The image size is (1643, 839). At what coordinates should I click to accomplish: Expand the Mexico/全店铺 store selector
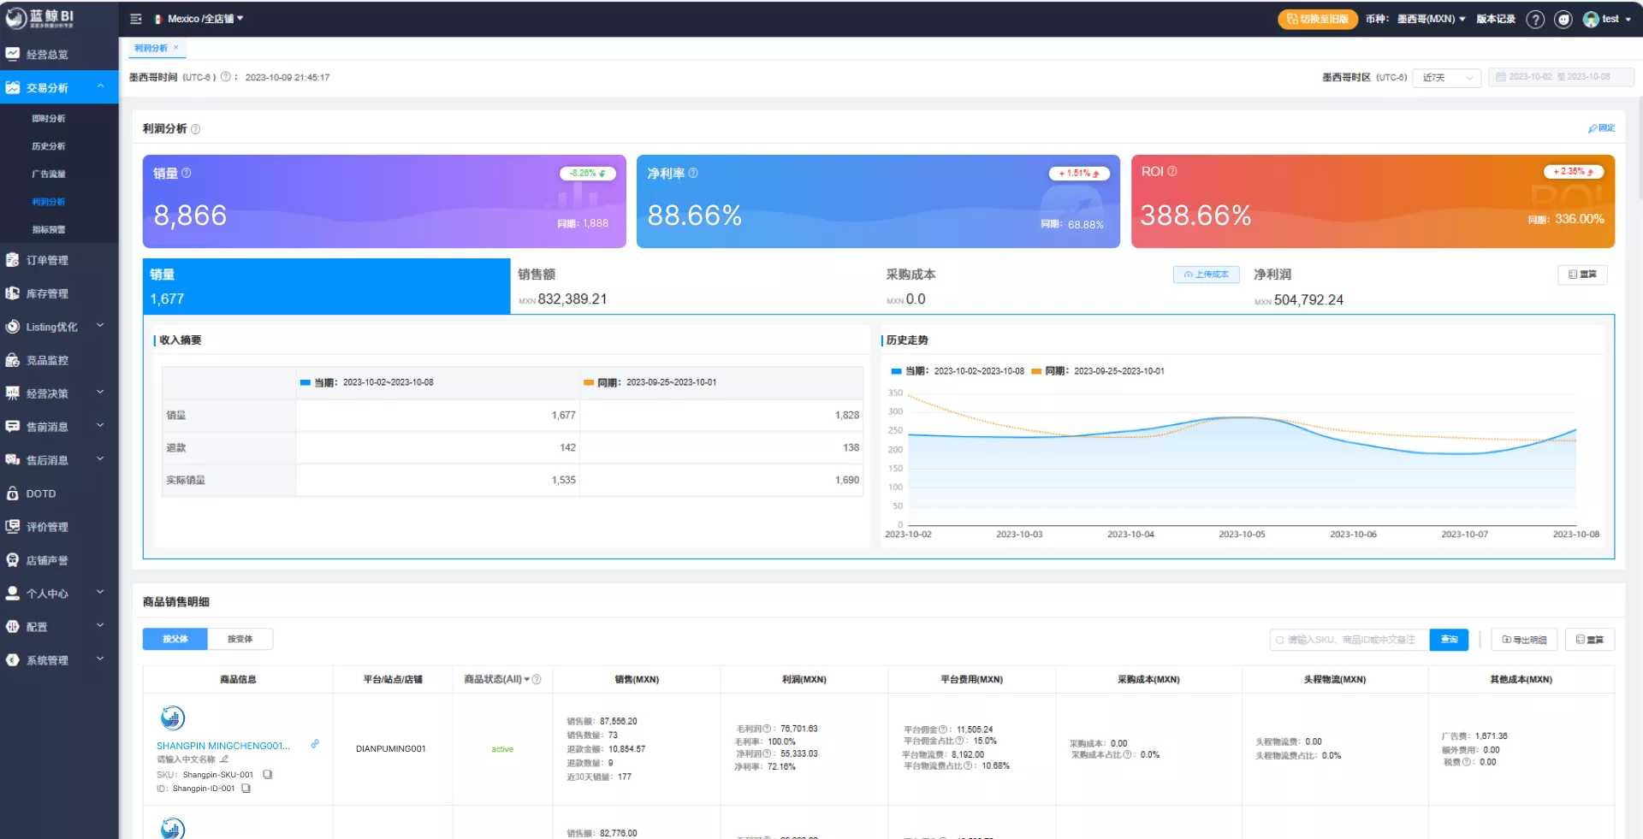[199, 19]
